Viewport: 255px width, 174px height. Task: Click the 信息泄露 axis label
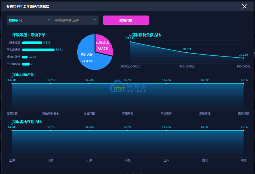[12, 113]
